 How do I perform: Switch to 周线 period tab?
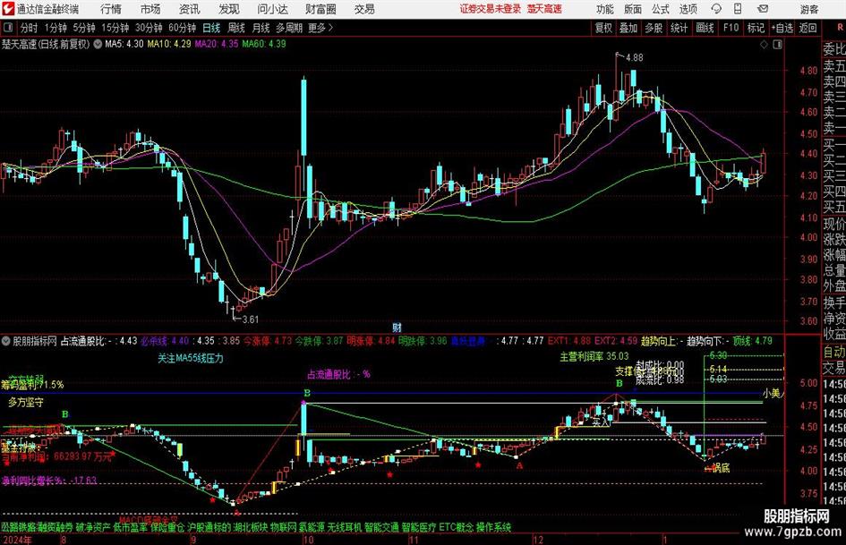[236, 28]
